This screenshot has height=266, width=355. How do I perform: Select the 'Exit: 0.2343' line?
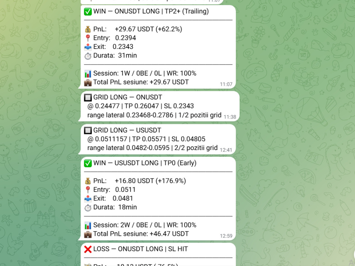click(113, 47)
